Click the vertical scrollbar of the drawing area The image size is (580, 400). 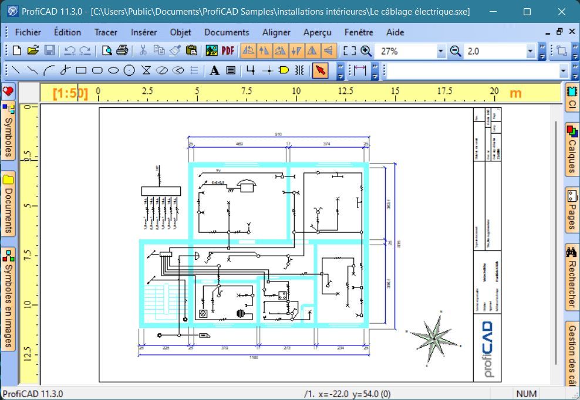pos(556,242)
